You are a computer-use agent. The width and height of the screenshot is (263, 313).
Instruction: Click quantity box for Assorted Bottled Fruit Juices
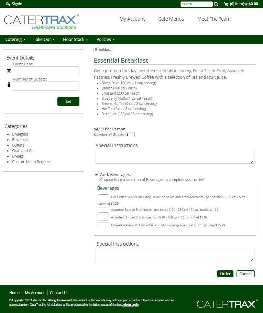point(103,210)
